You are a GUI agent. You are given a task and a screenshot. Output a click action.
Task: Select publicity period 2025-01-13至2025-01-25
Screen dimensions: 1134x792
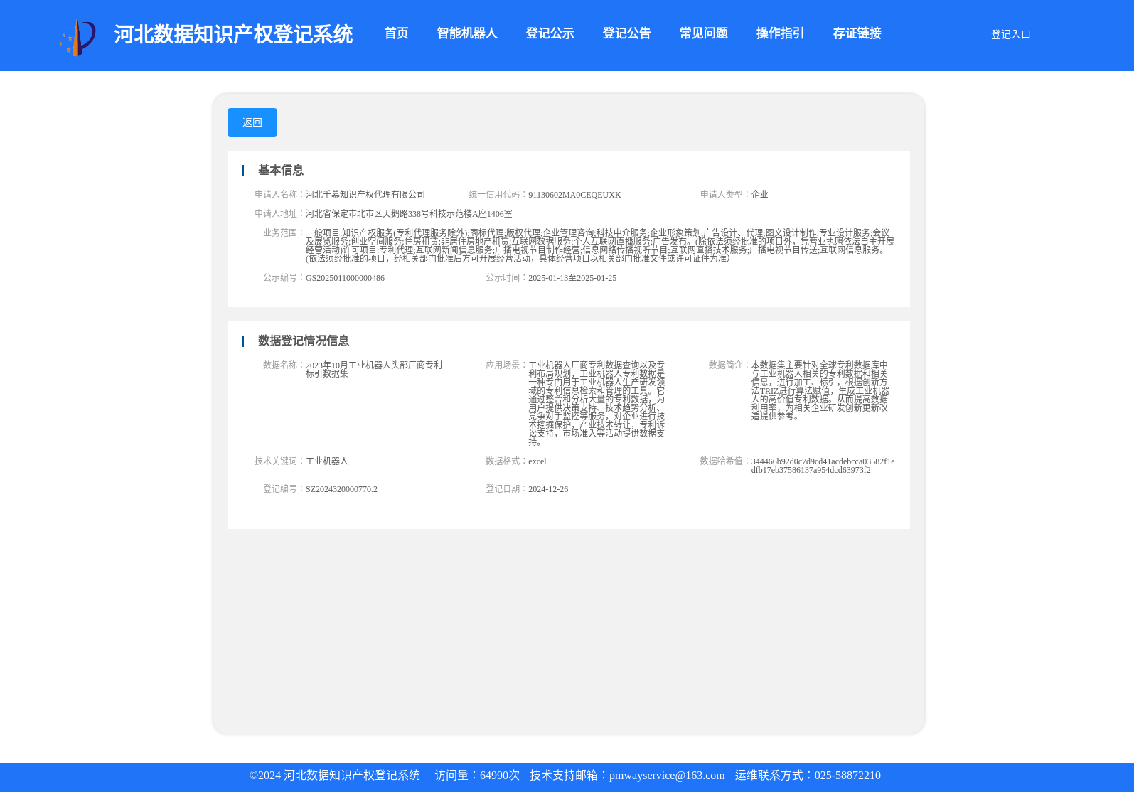point(572,278)
